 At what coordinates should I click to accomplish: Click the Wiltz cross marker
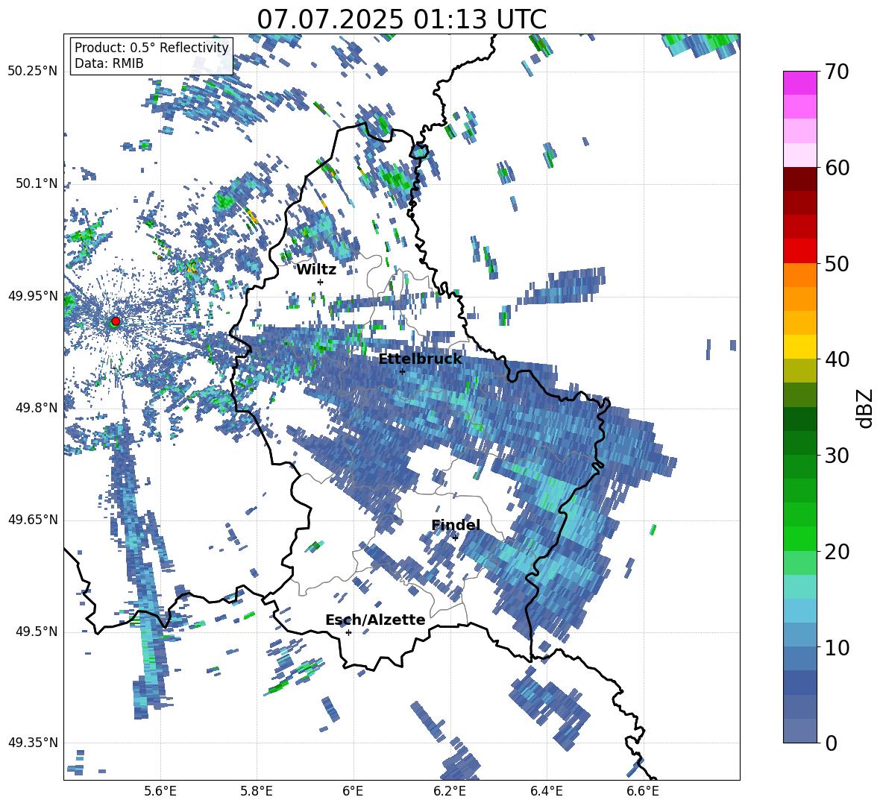coord(321,282)
